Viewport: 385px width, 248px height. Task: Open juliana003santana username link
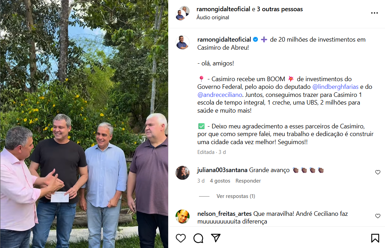[x=222, y=170]
